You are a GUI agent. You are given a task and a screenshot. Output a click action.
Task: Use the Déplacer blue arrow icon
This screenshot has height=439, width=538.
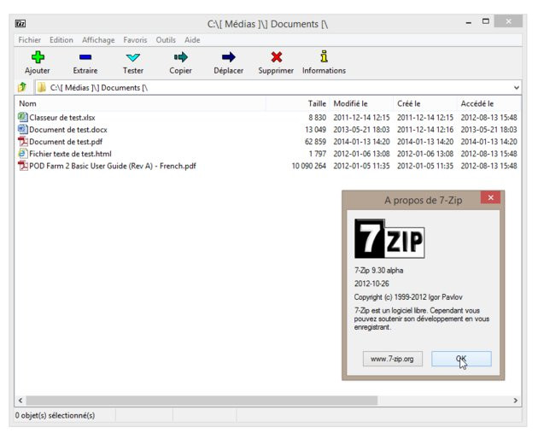229,57
